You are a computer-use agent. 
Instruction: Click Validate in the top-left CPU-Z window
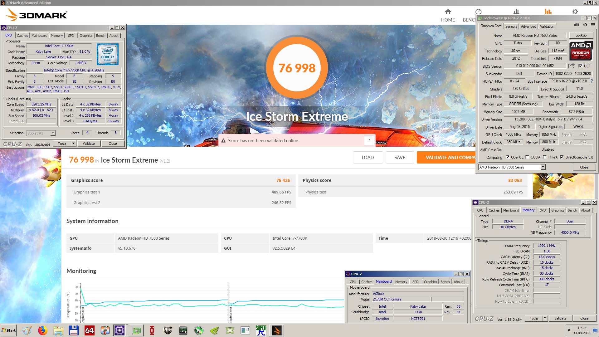pyautogui.click(x=89, y=144)
